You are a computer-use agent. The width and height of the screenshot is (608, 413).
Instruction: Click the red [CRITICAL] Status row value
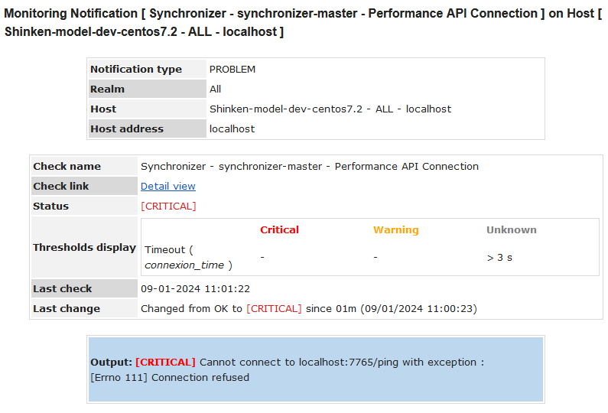[x=168, y=206]
